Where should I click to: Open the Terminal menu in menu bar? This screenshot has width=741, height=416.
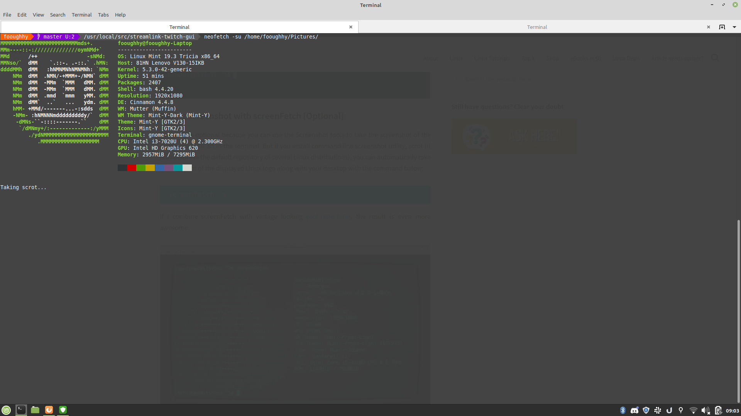(82, 15)
